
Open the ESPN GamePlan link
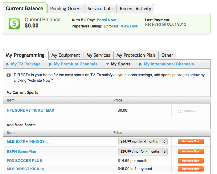click(x=22, y=152)
